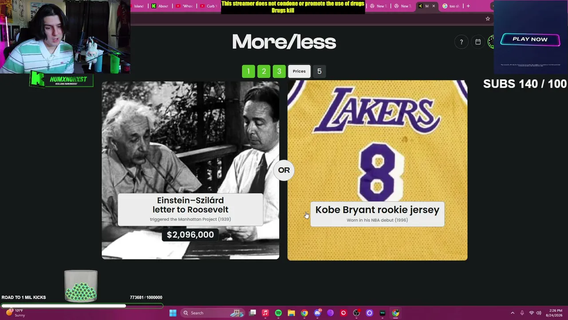The width and height of the screenshot is (568, 320).
Task: Click the '$2,096,000' price tag
Action: (x=190, y=235)
